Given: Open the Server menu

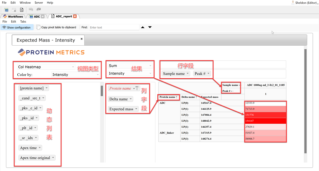Looking at the screenshot, I should point(39,3).
